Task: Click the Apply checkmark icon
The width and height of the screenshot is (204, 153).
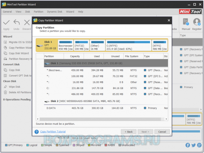Action: click(x=6, y=22)
